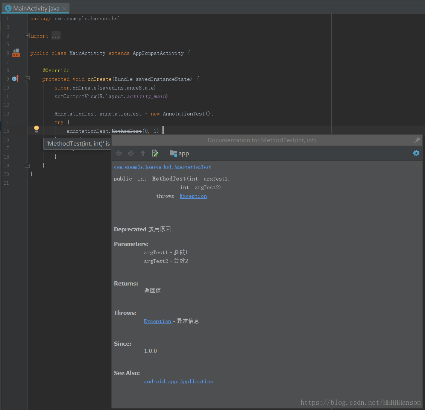
Task: Click the Returns section heading
Action: coord(126,284)
